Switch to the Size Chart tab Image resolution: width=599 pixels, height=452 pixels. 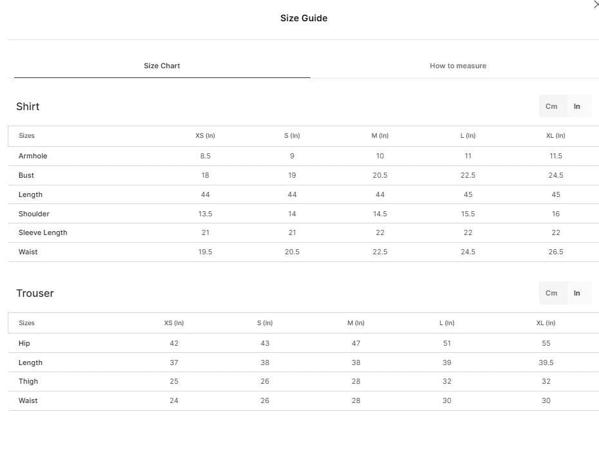tap(162, 66)
